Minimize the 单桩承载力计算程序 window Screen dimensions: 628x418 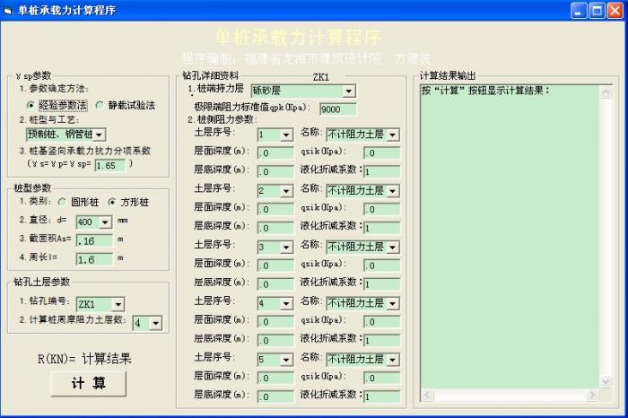[x=579, y=11]
